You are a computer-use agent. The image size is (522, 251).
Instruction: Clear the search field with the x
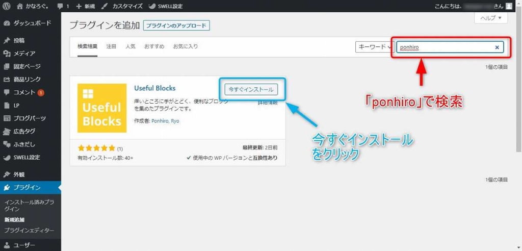pos(497,47)
